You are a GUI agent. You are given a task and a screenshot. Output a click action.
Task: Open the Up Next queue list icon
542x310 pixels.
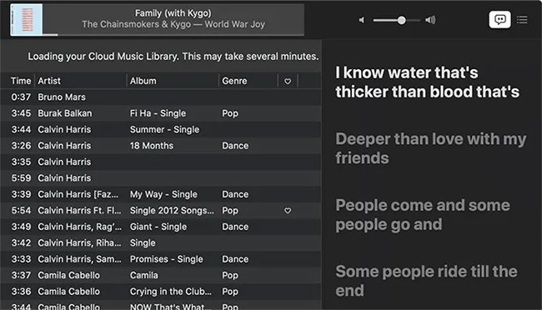[522, 20]
